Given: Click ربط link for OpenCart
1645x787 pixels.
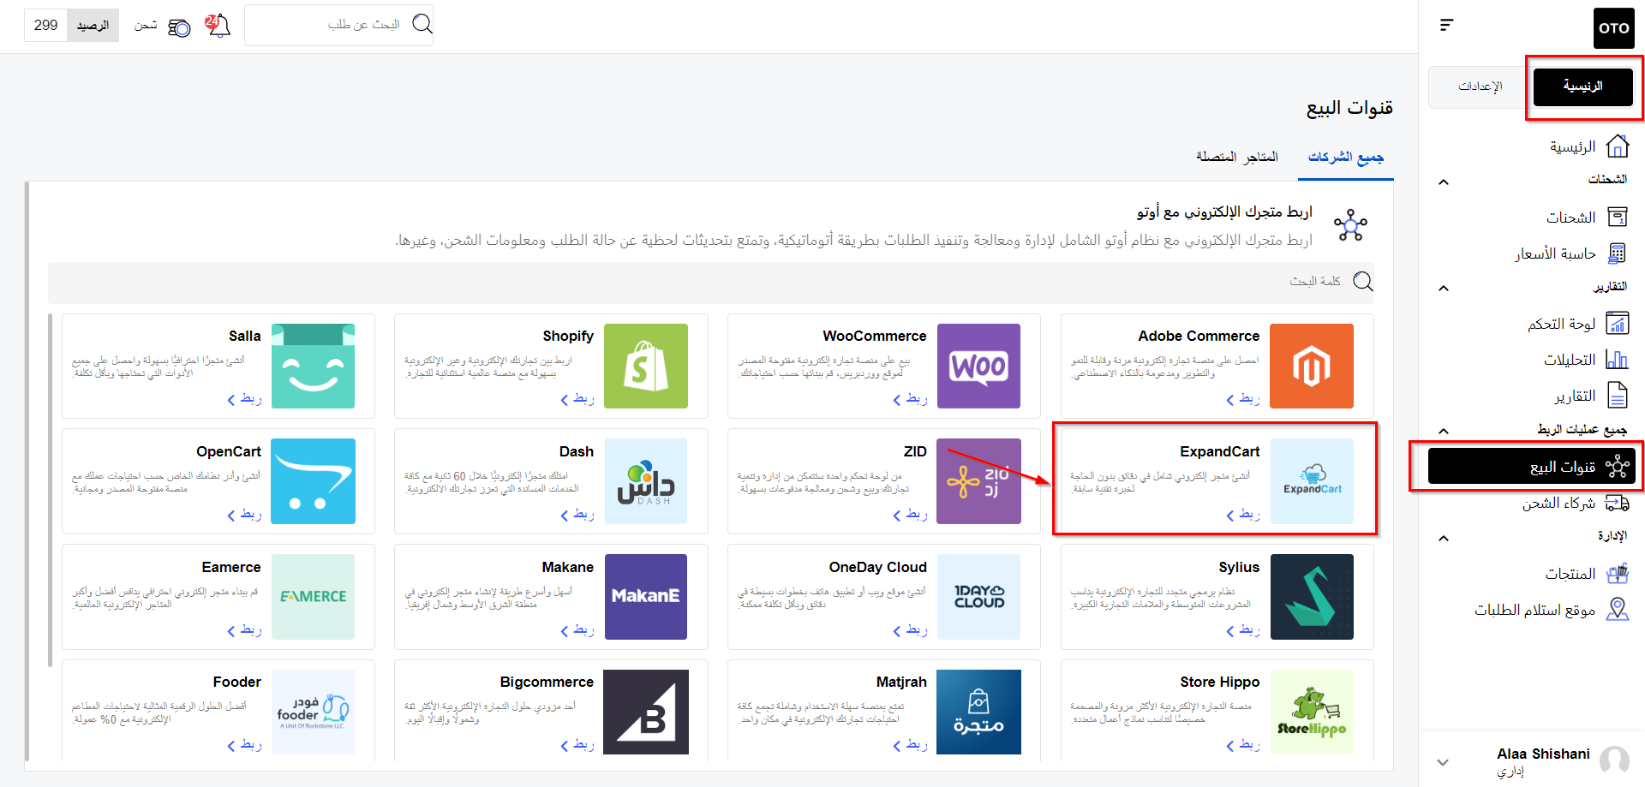Looking at the screenshot, I should coord(245,515).
